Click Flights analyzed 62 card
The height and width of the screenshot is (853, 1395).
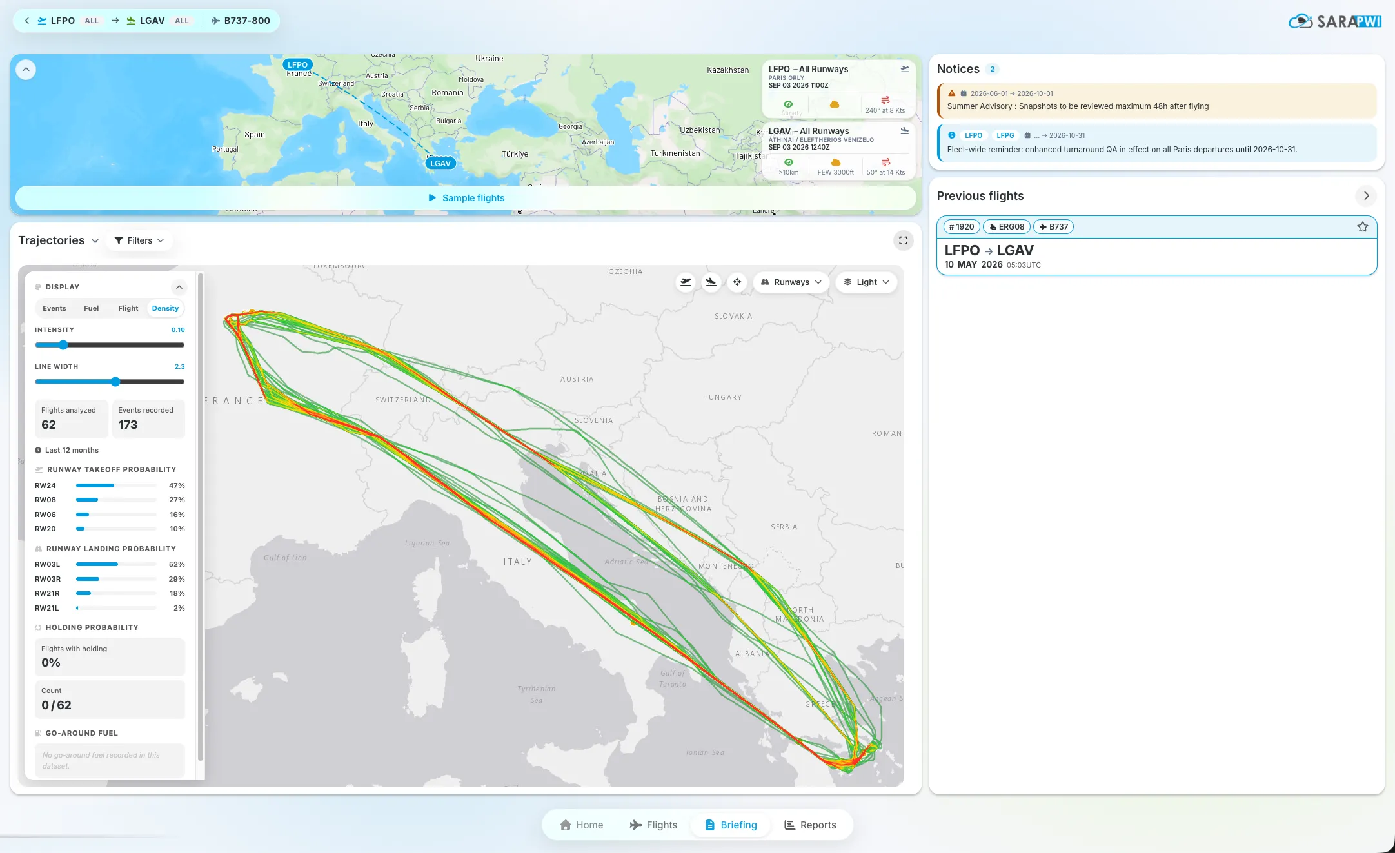click(71, 418)
